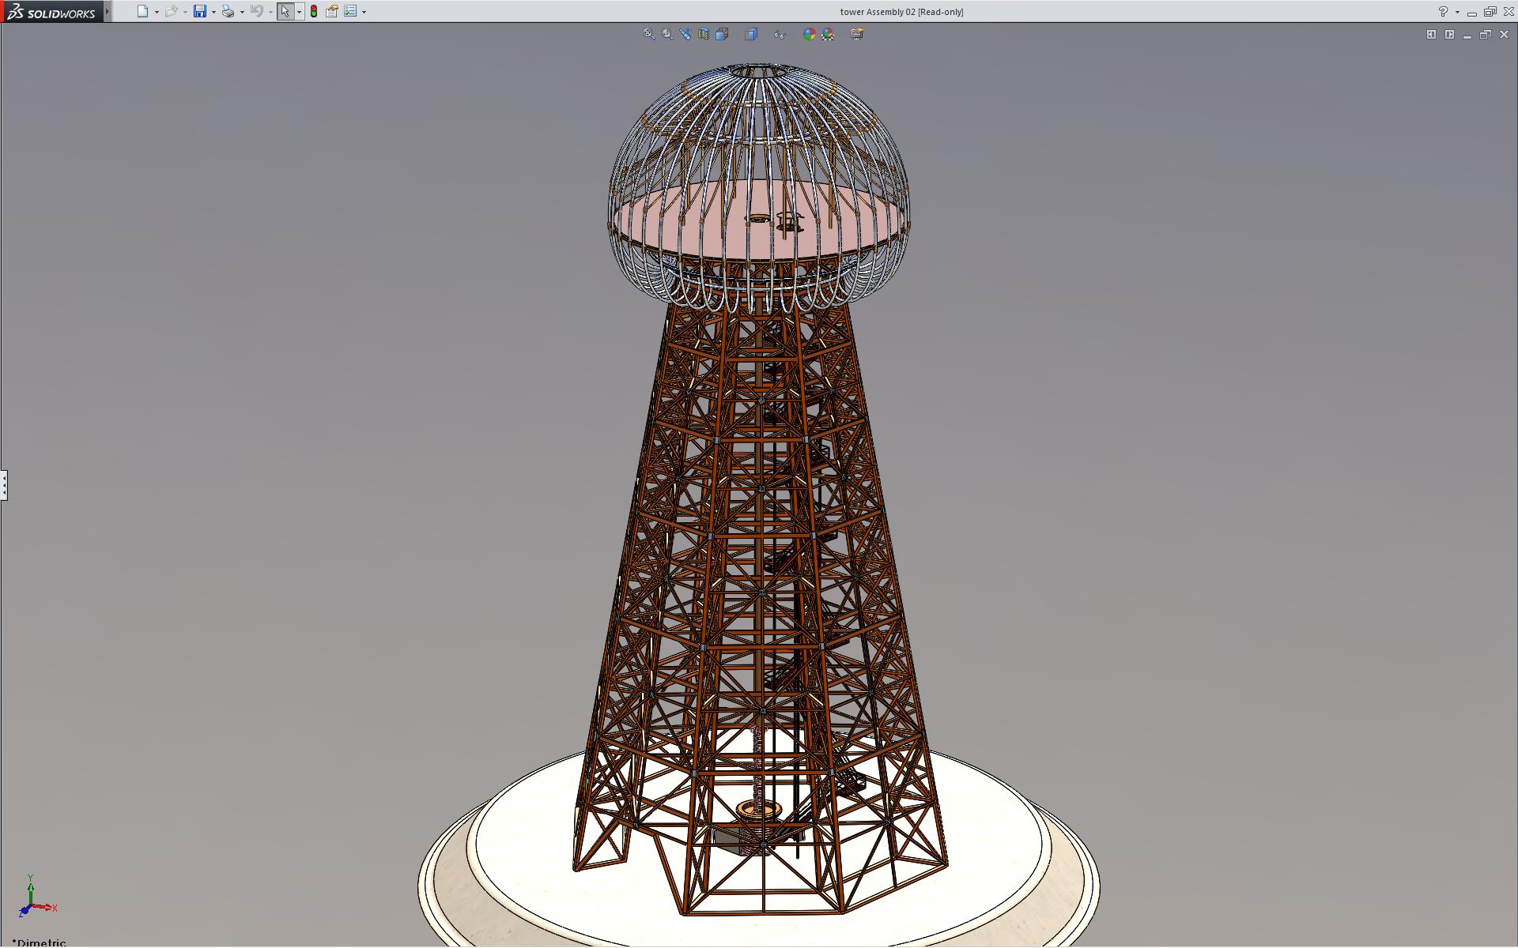Click the Print button
The image size is (1518, 948).
click(228, 12)
